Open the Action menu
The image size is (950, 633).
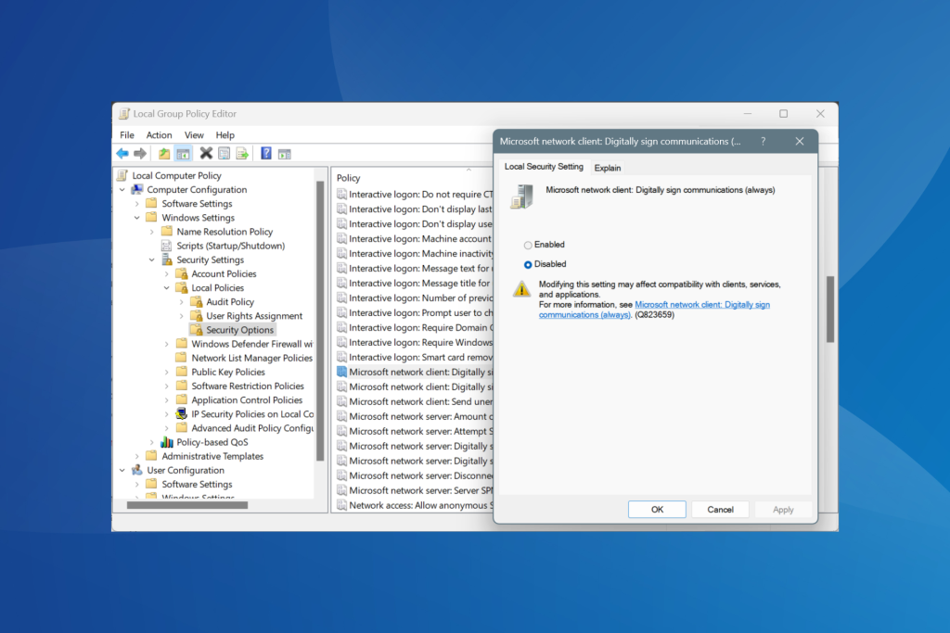pyautogui.click(x=158, y=133)
